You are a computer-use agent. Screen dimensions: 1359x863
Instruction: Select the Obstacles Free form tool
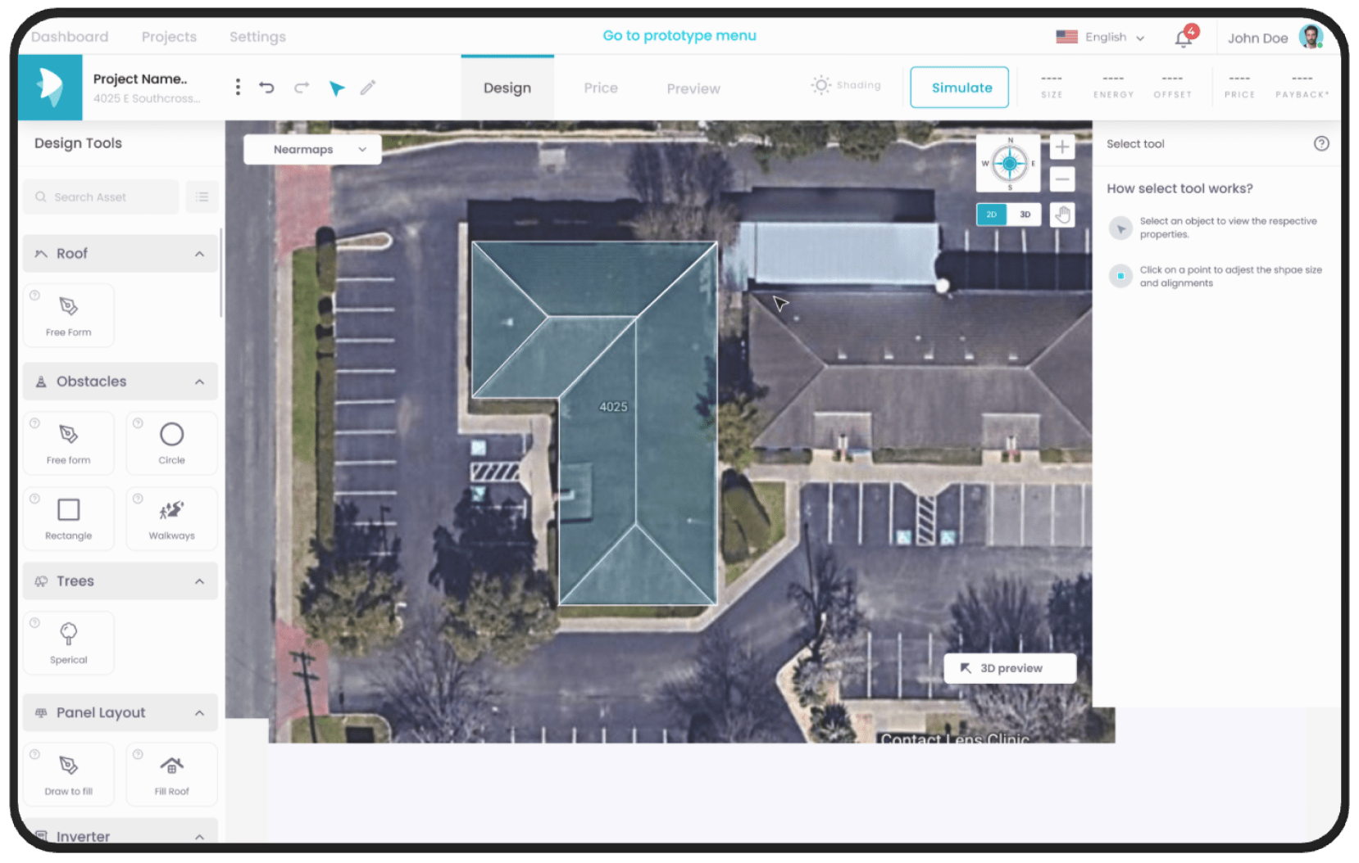pyautogui.click(x=69, y=443)
